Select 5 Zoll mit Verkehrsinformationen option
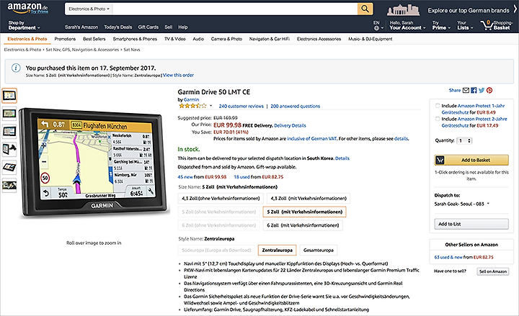Image resolution: width=519 pixels, height=316 pixels. (x=304, y=212)
